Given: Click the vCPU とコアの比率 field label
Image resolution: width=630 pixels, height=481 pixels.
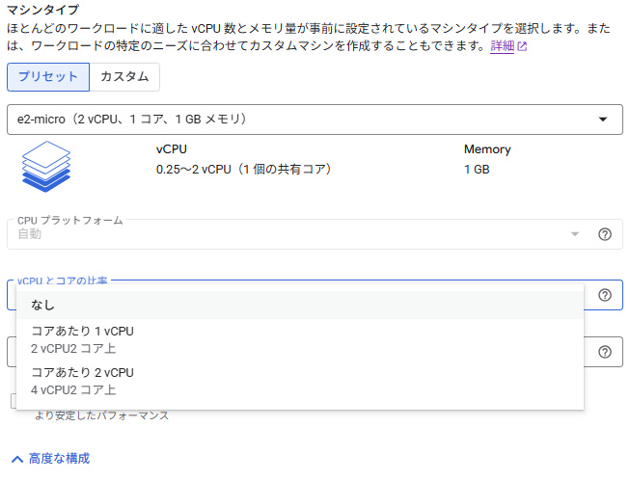Looking at the screenshot, I should [x=63, y=281].
